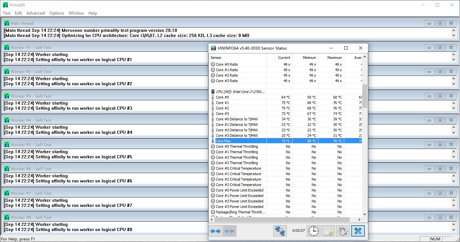The height and width of the screenshot is (242, 460).
Task: Click the Worker #1 log scroll-down arrow
Action: (x=454, y=60)
